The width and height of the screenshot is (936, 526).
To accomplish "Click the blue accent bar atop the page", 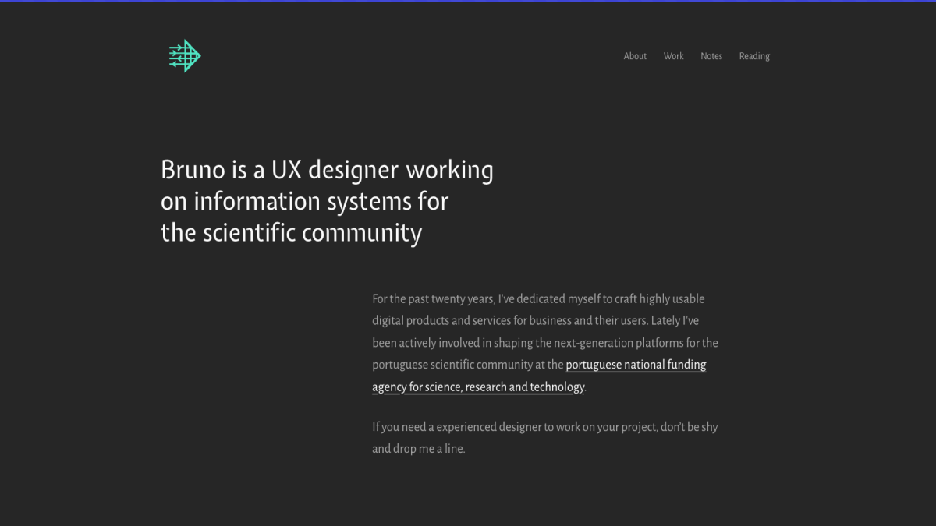I will (x=468, y=2).
